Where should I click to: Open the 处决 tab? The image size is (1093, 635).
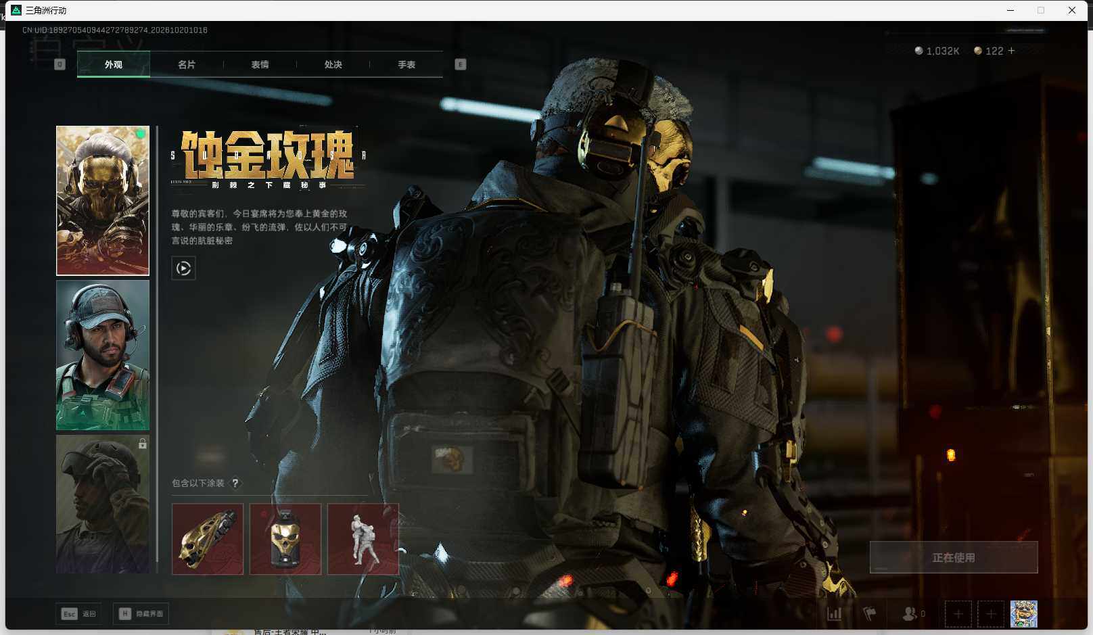tap(333, 64)
